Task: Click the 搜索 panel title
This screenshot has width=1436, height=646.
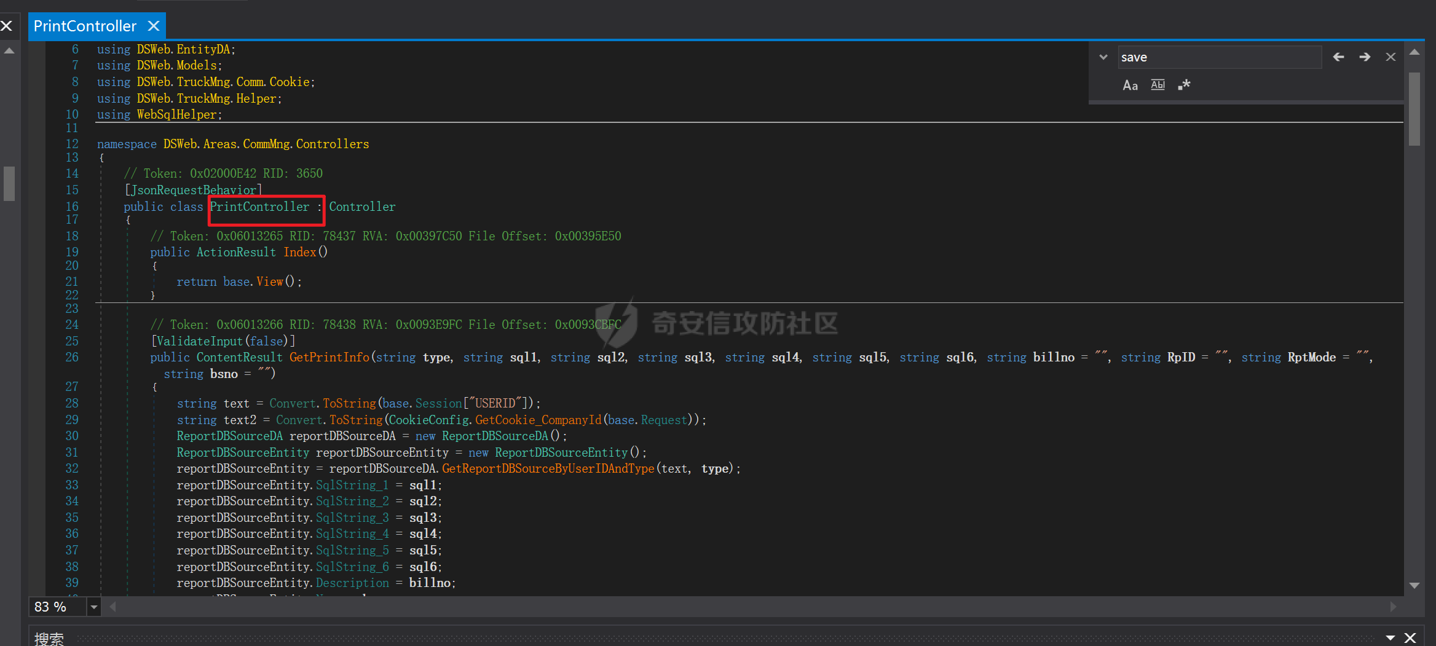Action: point(49,639)
